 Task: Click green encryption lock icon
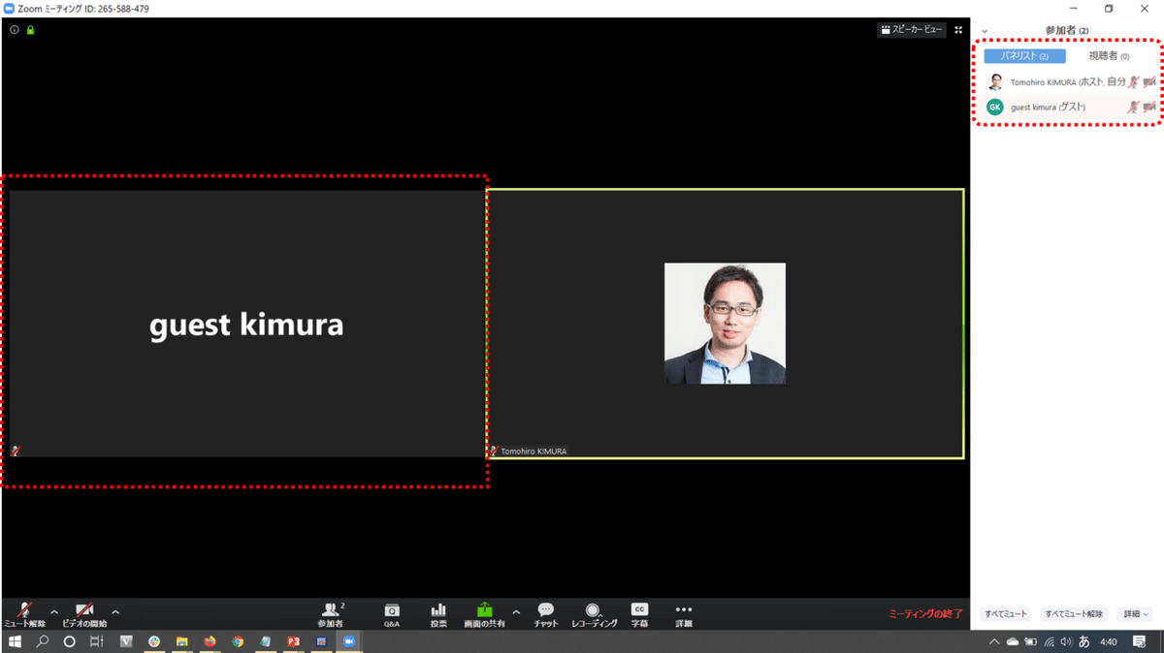point(30,30)
